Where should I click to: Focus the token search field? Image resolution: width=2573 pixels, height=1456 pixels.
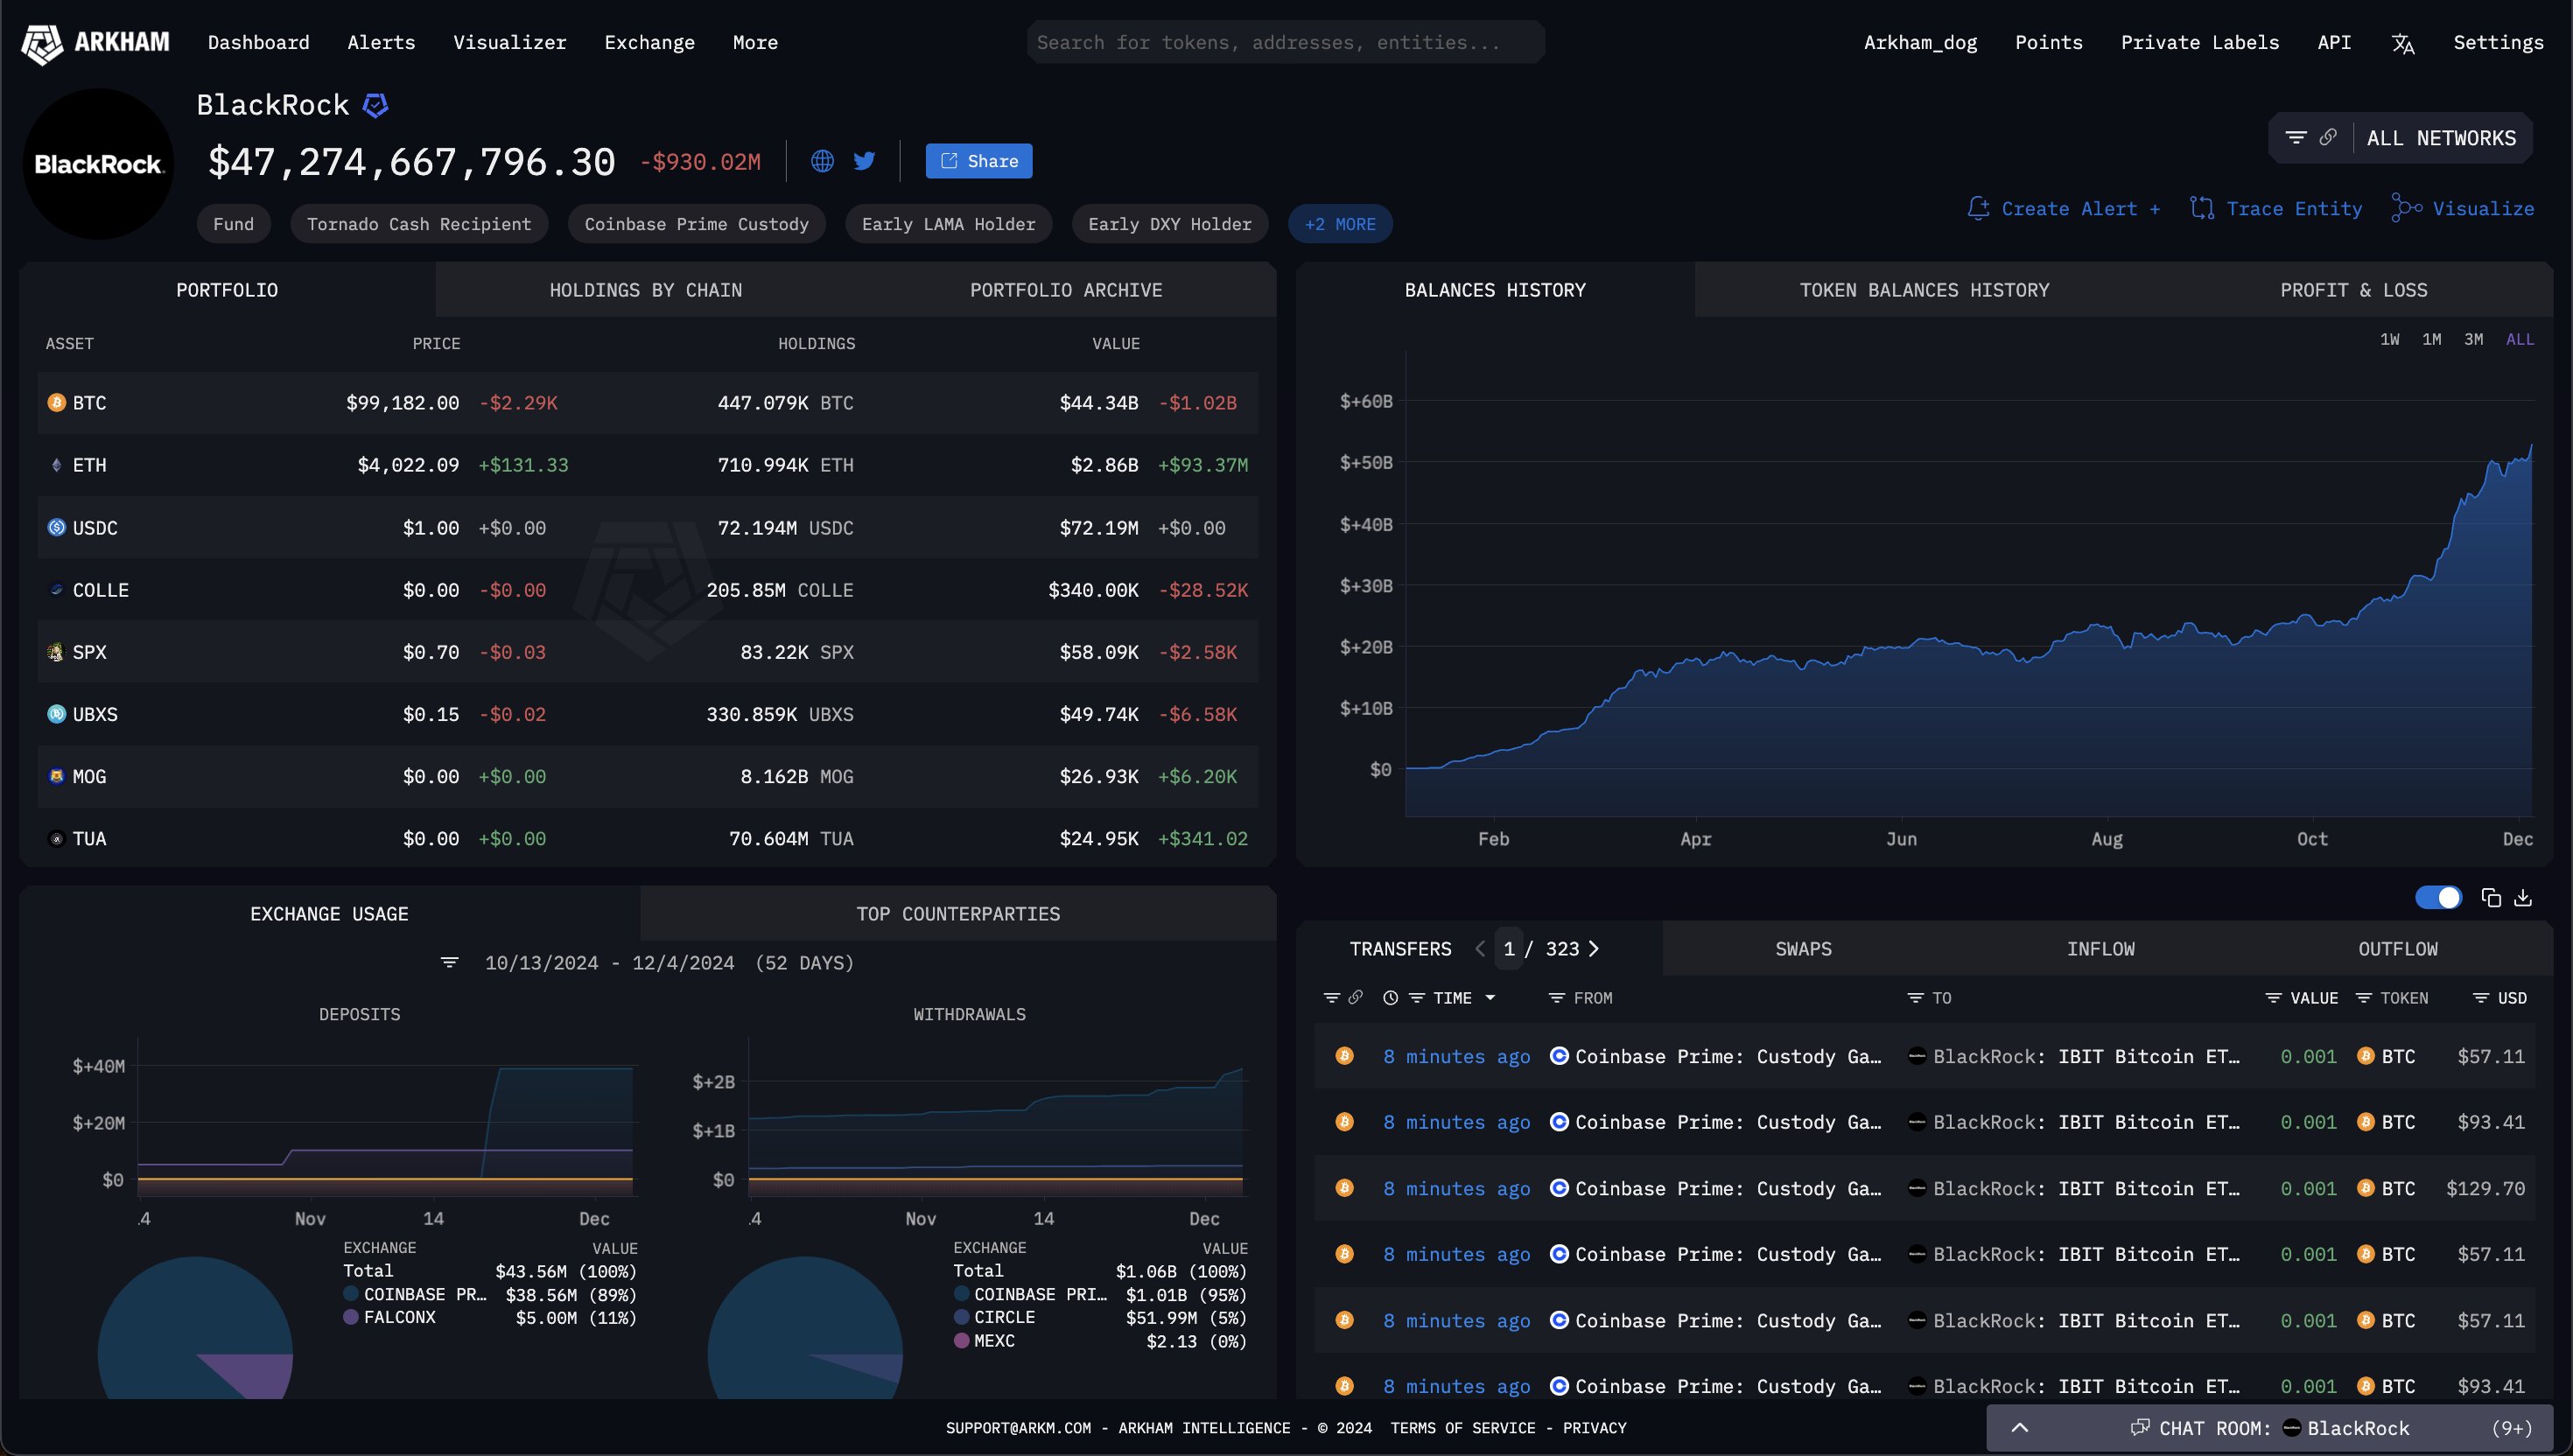tap(1286, 43)
